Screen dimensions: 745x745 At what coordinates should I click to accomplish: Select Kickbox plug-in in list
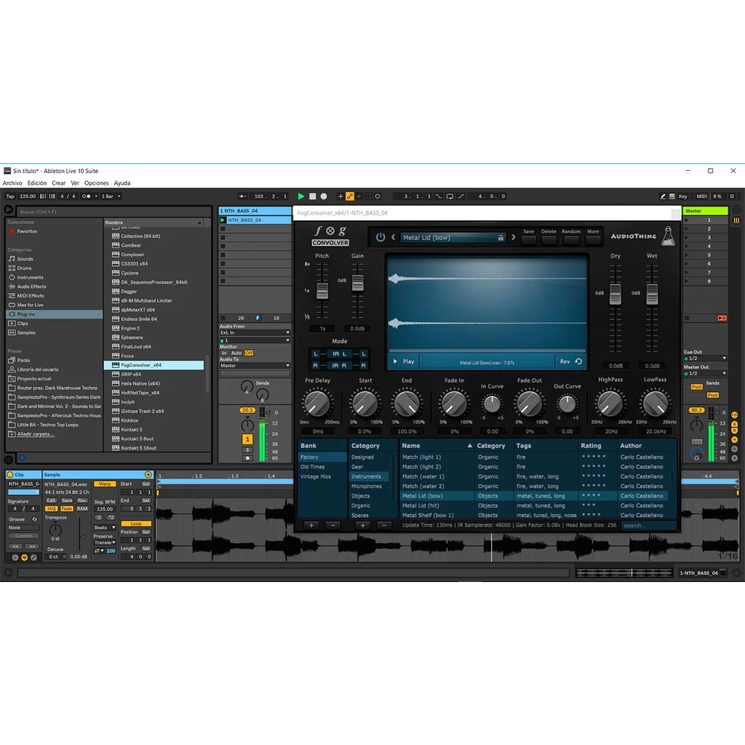[130, 421]
